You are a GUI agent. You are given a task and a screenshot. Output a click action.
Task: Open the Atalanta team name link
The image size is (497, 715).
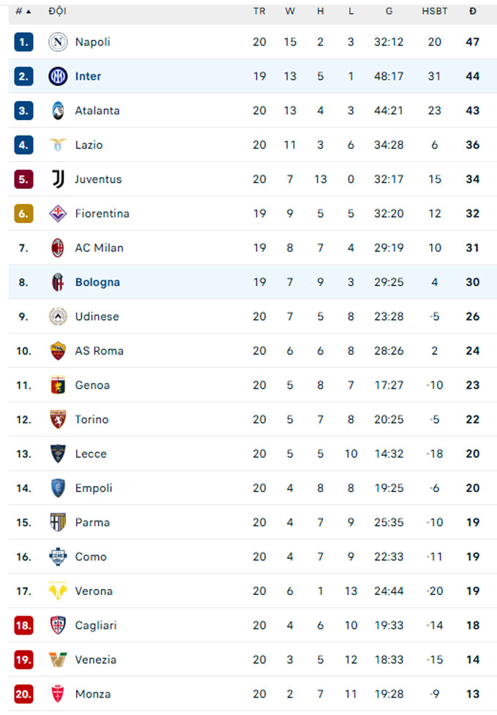tap(97, 111)
